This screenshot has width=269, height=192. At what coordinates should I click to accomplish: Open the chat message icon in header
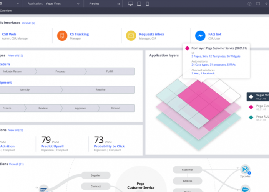(258, 4)
